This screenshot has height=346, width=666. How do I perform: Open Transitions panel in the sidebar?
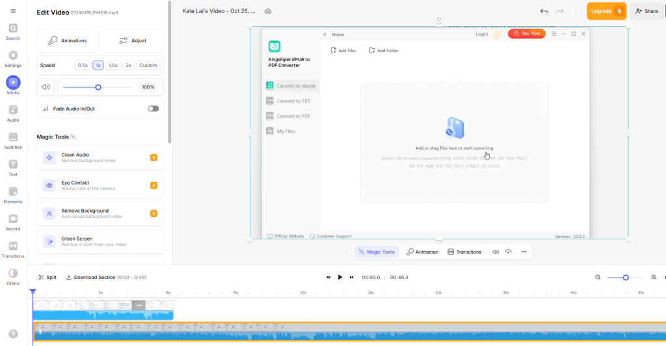pos(13,249)
